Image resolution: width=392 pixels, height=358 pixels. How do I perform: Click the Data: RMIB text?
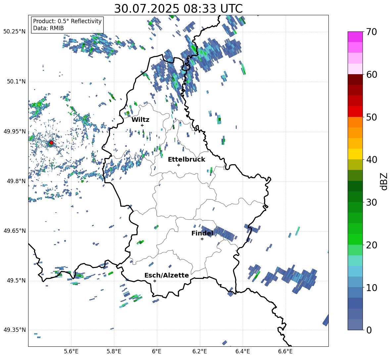coord(48,28)
